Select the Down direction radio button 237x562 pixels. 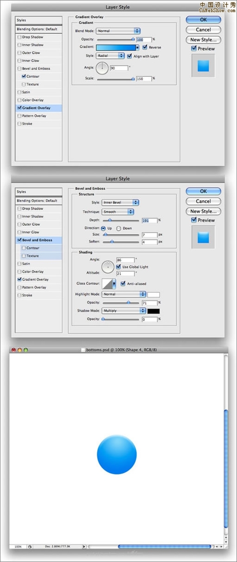tap(118, 228)
